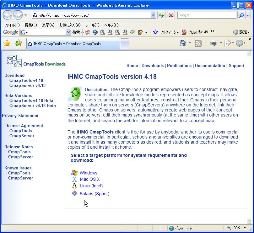Choose the Linux (Intel) platform link
The height and width of the screenshot is (233, 254).
click(91, 186)
